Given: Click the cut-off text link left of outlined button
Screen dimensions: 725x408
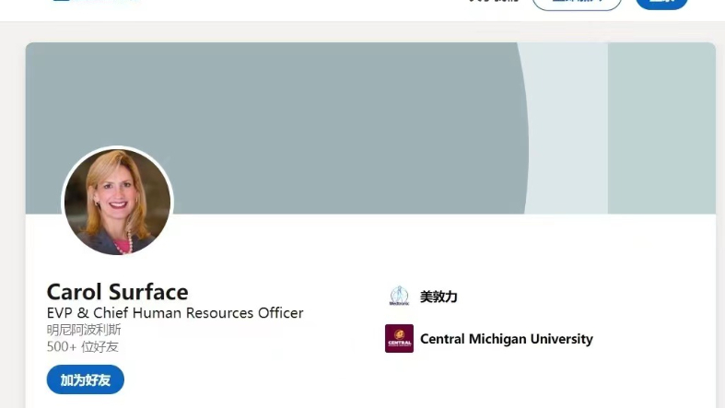Looking at the screenshot, I should (x=493, y=2).
